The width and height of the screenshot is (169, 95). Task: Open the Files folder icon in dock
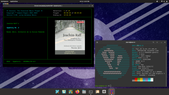84,92
